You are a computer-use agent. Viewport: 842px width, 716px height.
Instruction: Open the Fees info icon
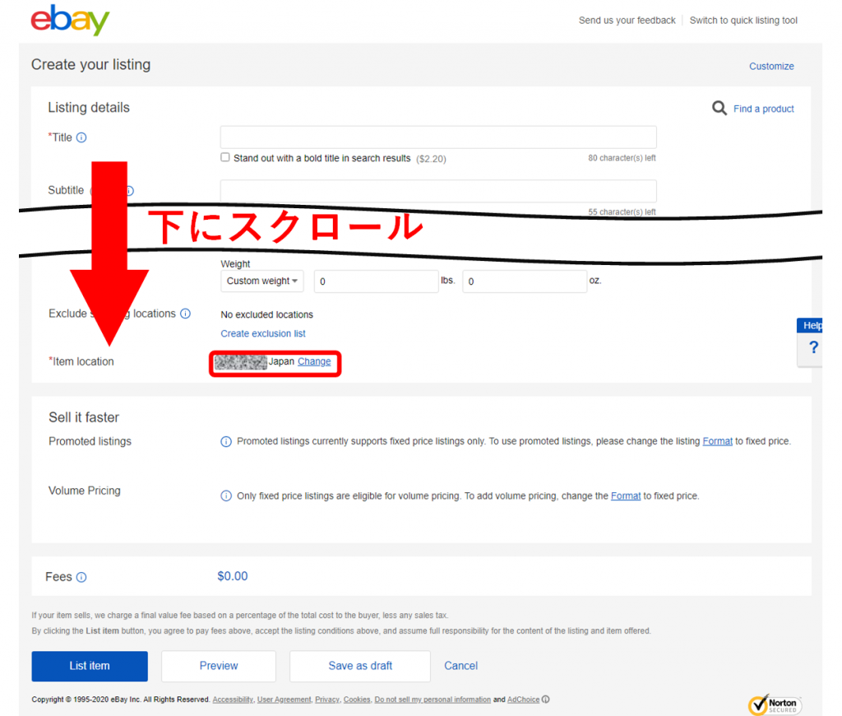coord(81,577)
